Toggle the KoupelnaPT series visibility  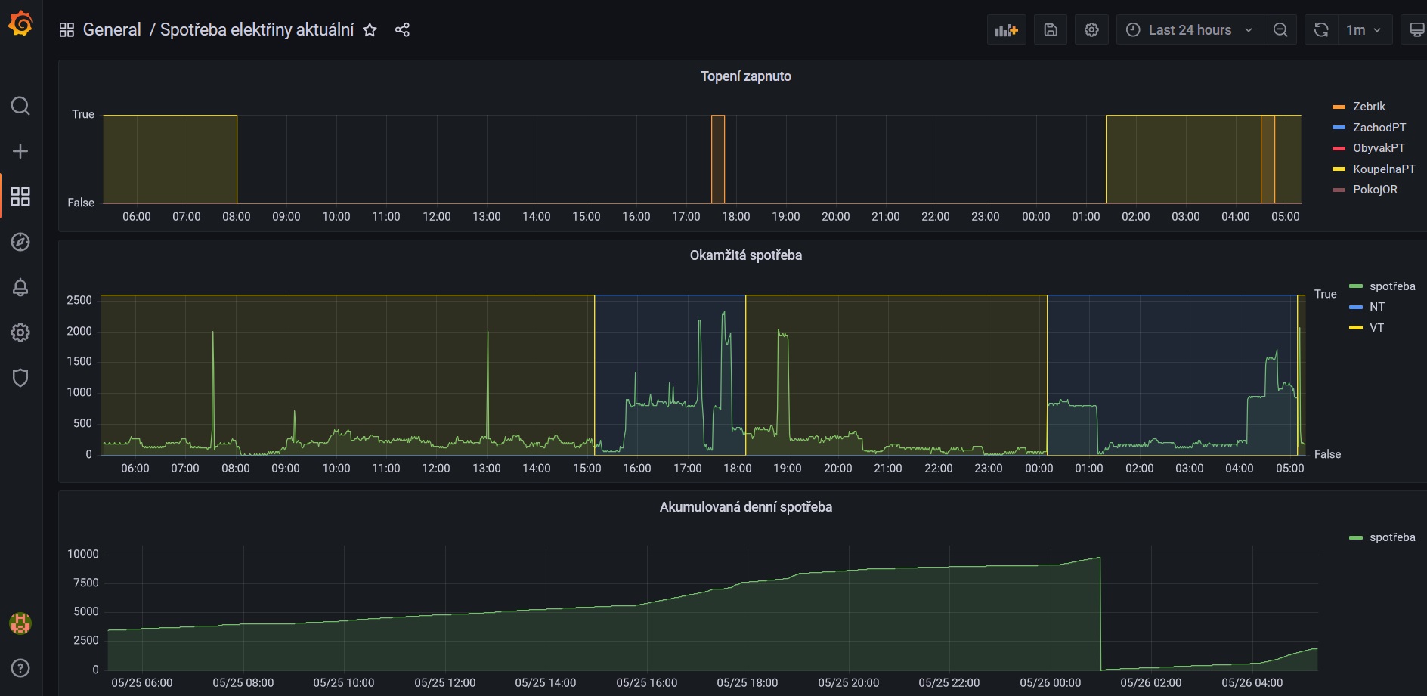click(1384, 169)
